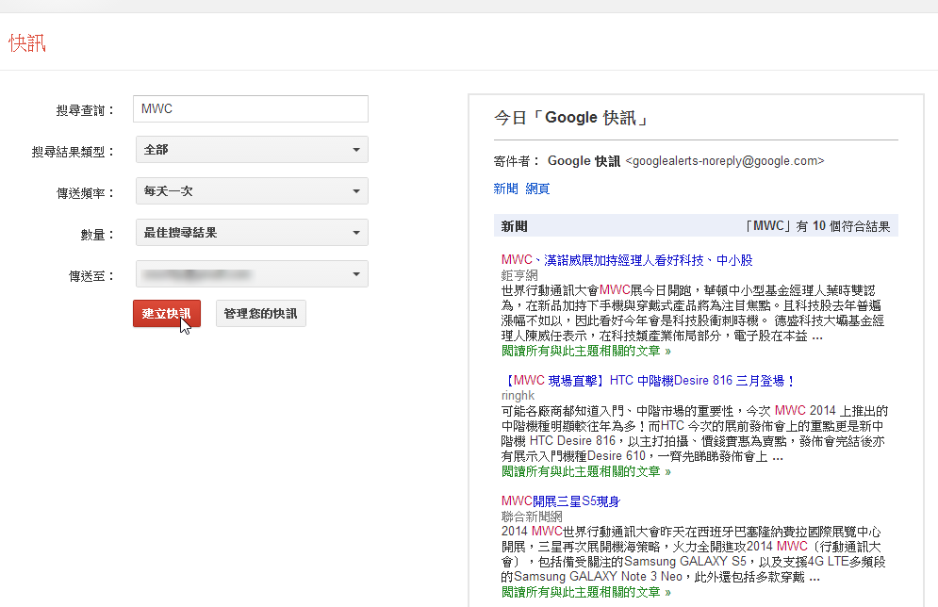Click the 鉅亨網 source label
The height and width of the screenshot is (607, 938).
click(519, 275)
